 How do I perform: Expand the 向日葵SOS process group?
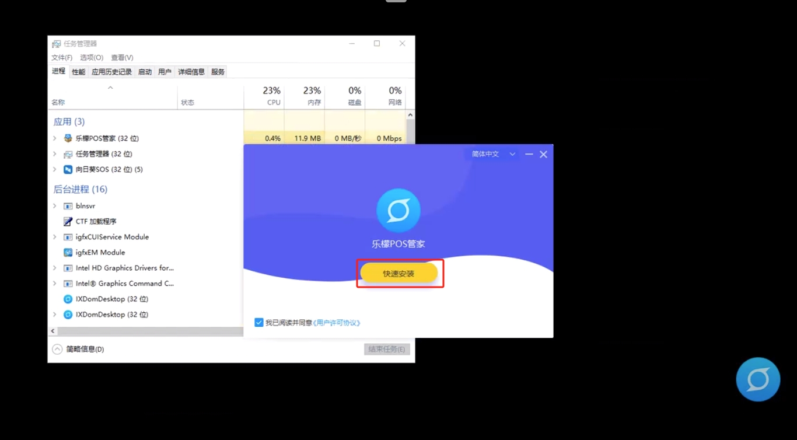pyautogui.click(x=54, y=169)
